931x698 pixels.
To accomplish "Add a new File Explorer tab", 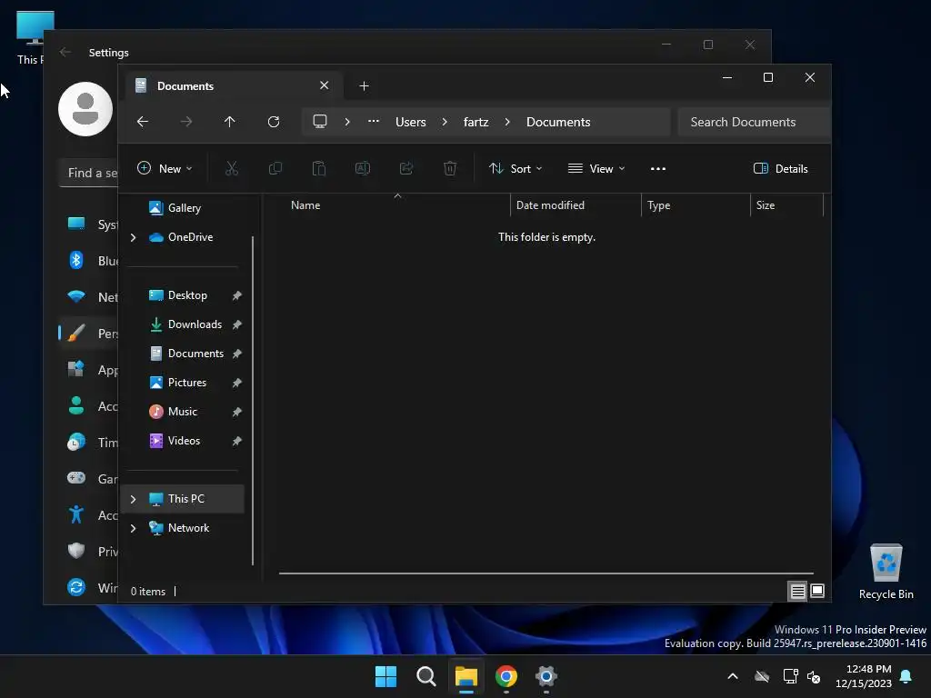I will 364,86.
